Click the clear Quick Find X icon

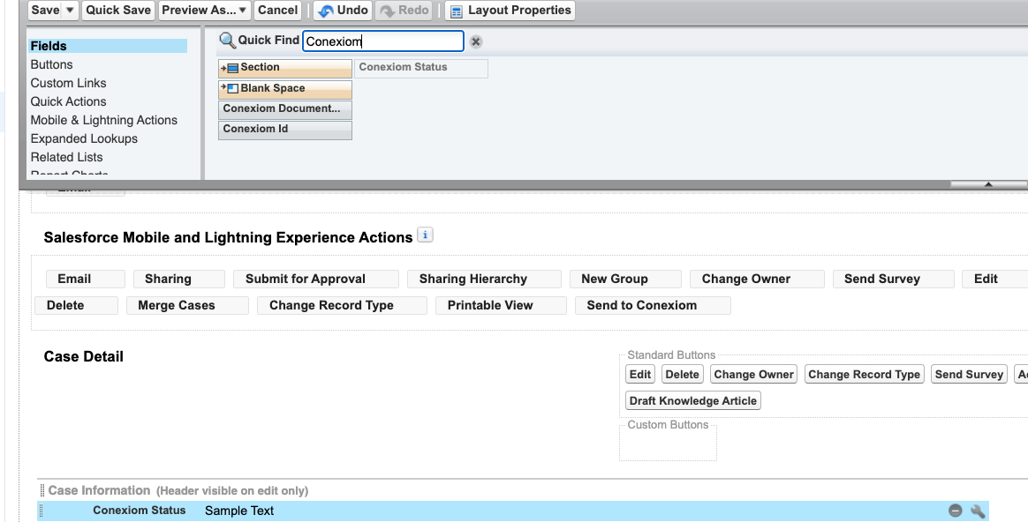(x=476, y=41)
